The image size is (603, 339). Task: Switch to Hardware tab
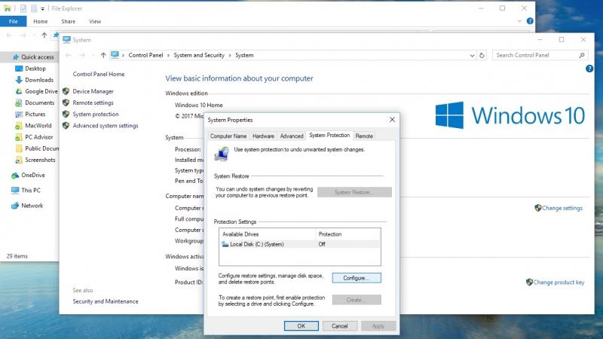263,136
